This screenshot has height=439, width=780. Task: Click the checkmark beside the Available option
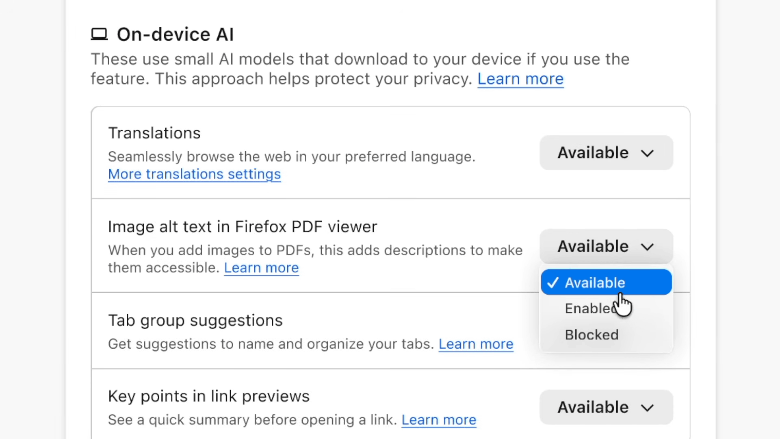coord(553,283)
